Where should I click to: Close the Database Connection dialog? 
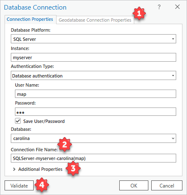click(177, 7)
